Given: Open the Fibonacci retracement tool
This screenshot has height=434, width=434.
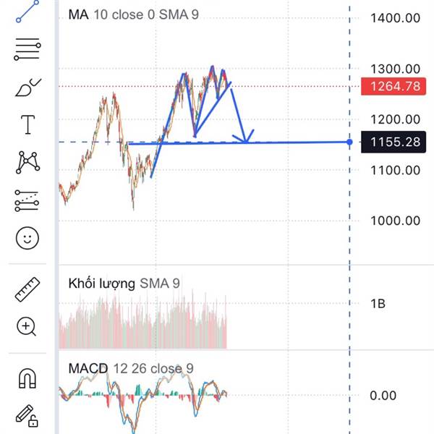Looking at the screenshot, I should click(27, 49).
